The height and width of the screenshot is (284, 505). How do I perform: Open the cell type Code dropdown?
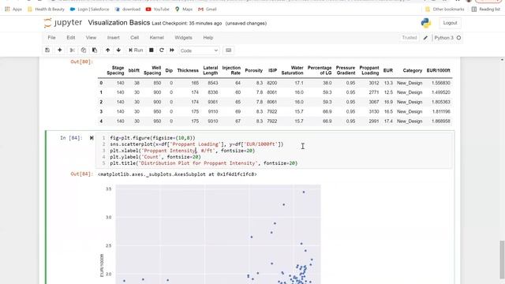[199, 50]
